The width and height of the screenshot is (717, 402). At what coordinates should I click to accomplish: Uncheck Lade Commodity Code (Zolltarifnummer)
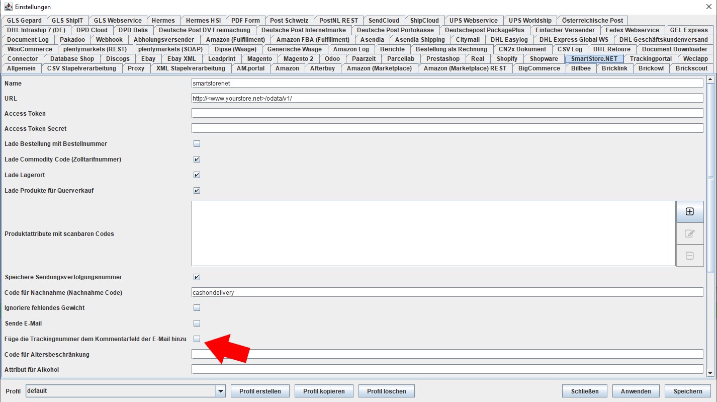pos(197,159)
